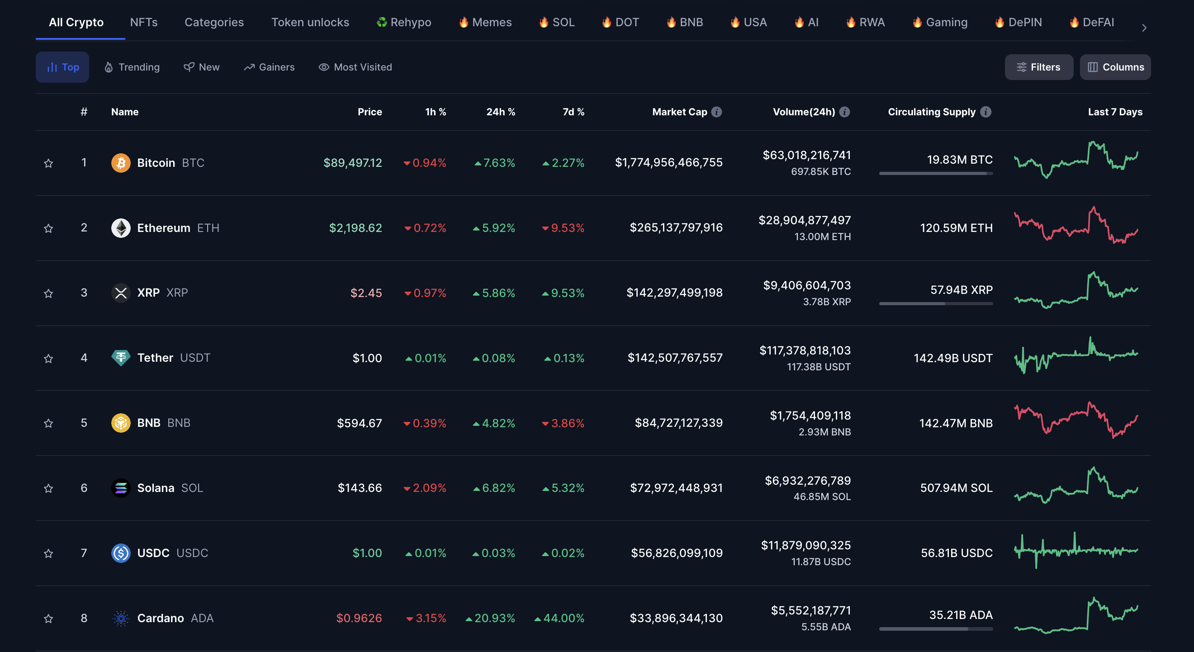Open the Solana logo icon
Screen dimensions: 1194x652
(121, 488)
